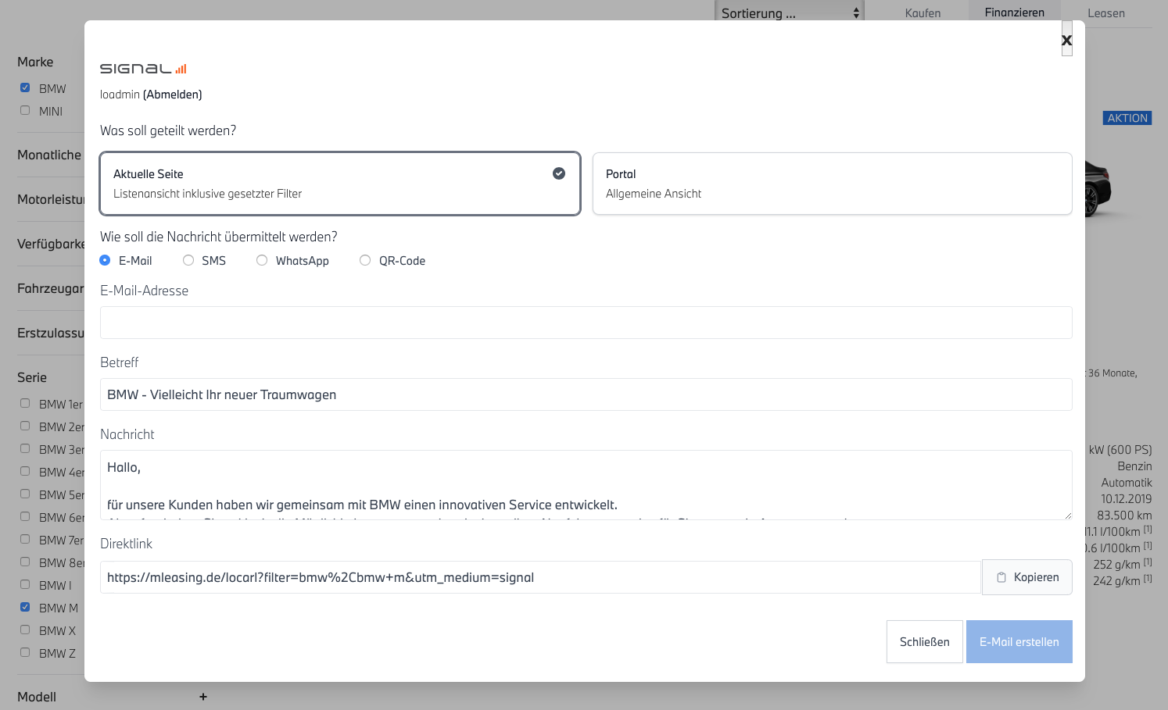
Task: Select E-Mail delivery radio button
Action: point(105,261)
